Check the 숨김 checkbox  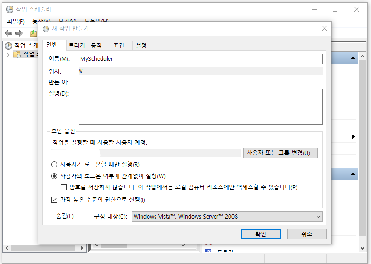coord(50,216)
